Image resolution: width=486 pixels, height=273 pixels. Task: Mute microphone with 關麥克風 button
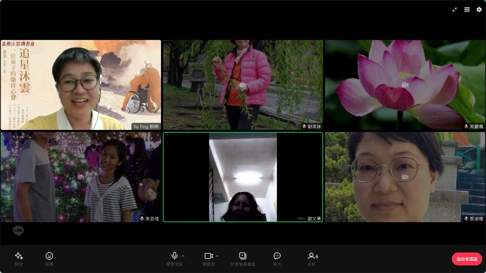coord(175,256)
